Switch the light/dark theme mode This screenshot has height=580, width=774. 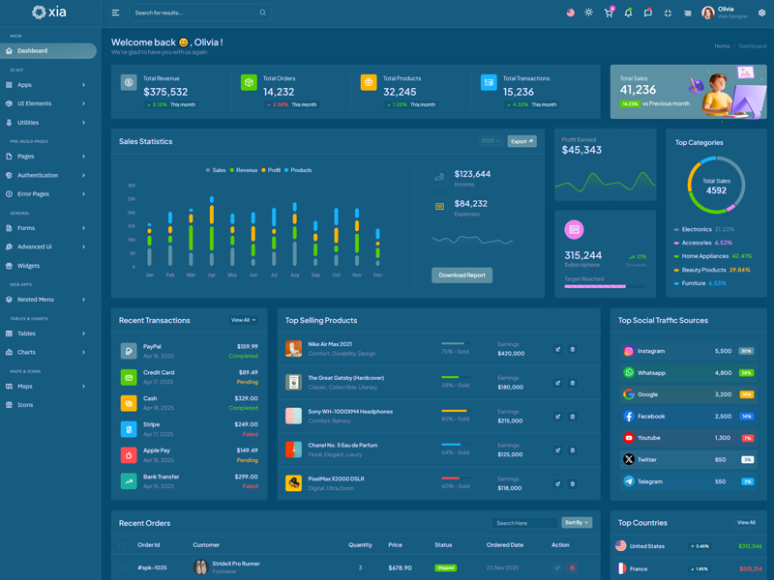588,13
